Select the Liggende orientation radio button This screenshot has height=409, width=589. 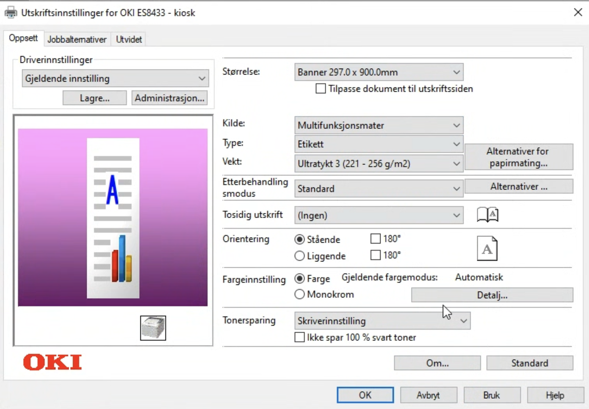coord(300,256)
